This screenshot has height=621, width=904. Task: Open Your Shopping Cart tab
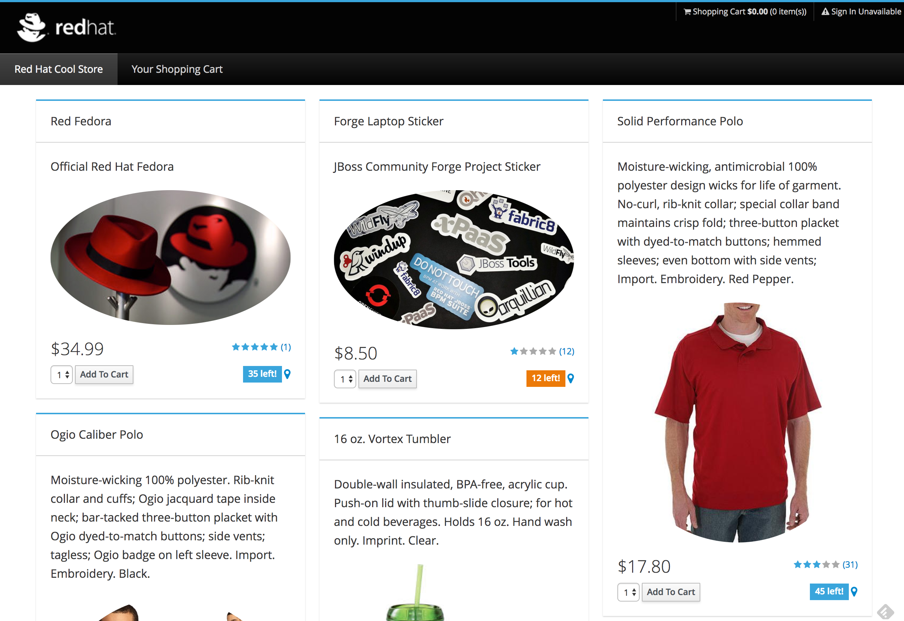coord(178,68)
